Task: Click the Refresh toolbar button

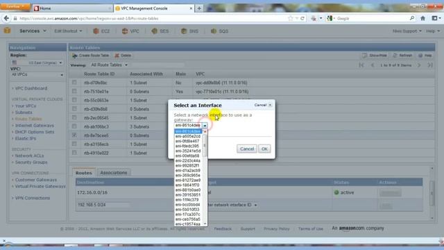Action: 402,56
